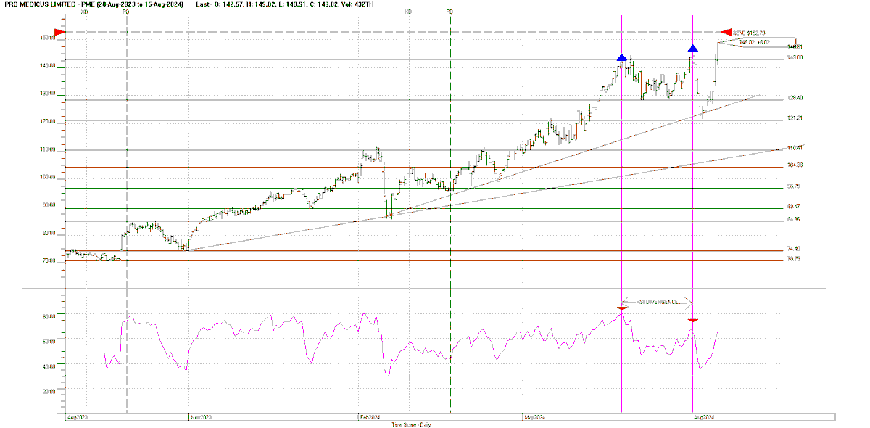Select the 104.38 level label
Viewport: 870px width, 428px height.
coord(794,165)
